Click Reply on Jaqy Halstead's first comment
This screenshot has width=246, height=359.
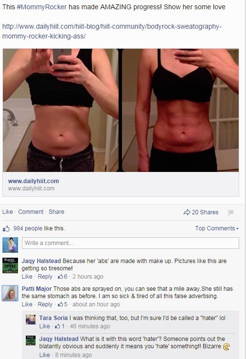[45, 277]
